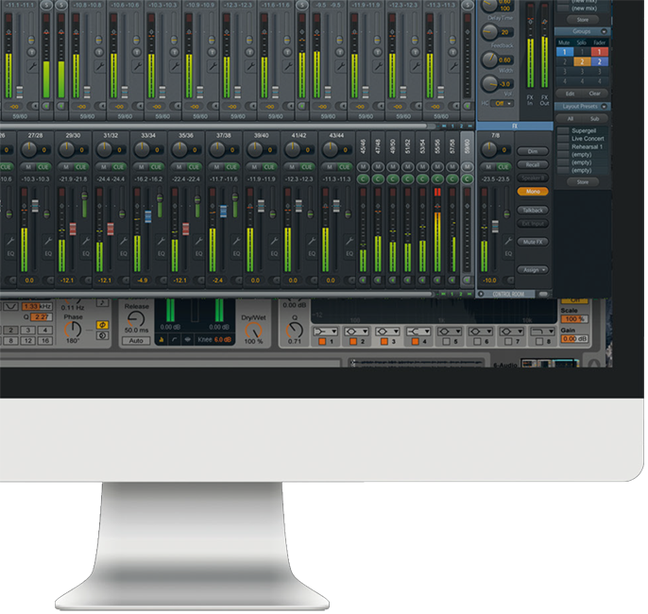Open EQ band 6 filter type dropdown

click(480, 332)
